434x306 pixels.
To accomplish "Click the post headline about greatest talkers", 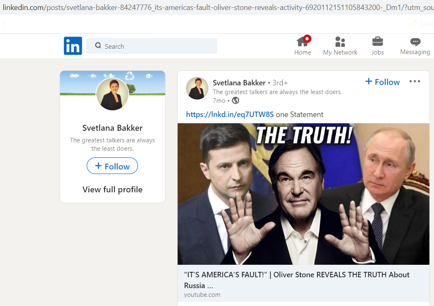I will click(x=277, y=92).
